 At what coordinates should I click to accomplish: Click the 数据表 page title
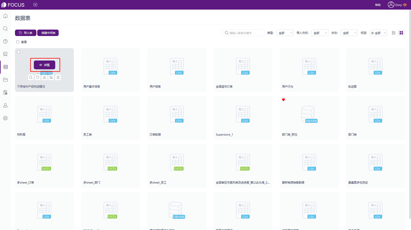pos(23,18)
